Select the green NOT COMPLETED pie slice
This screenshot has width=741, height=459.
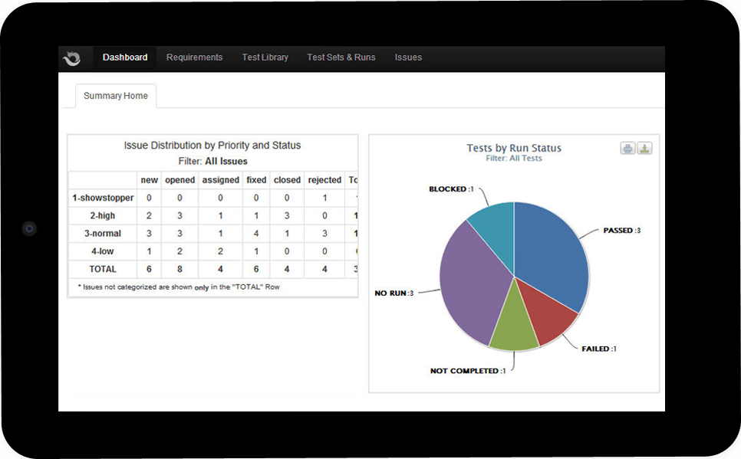tap(513, 331)
